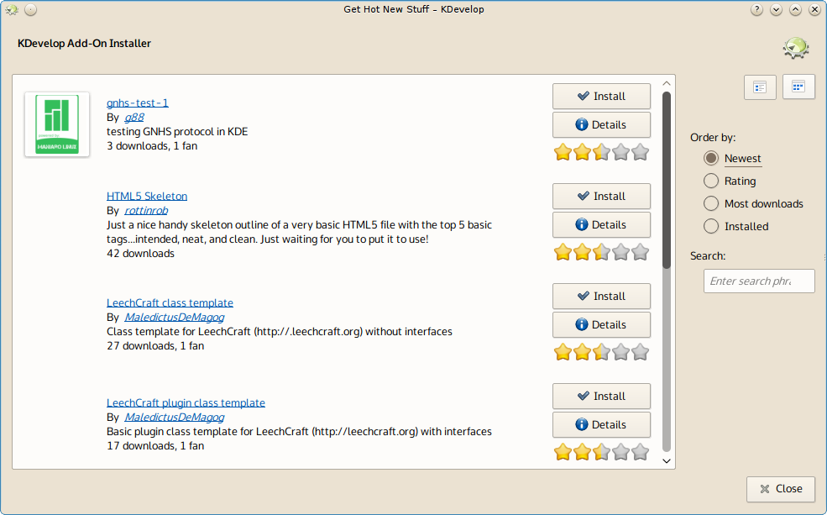Click the '27 downloads, 1 fan' text
The width and height of the screenshot is (827, 515).
[x=155, y=345]
